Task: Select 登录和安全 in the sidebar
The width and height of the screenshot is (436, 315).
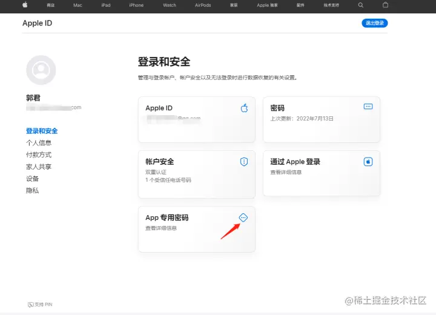Action: (42, 131)
